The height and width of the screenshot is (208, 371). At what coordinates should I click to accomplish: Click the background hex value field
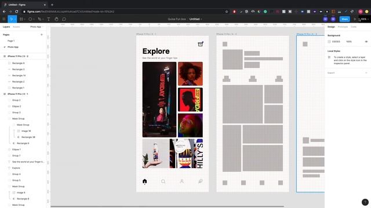click(336, 42)
